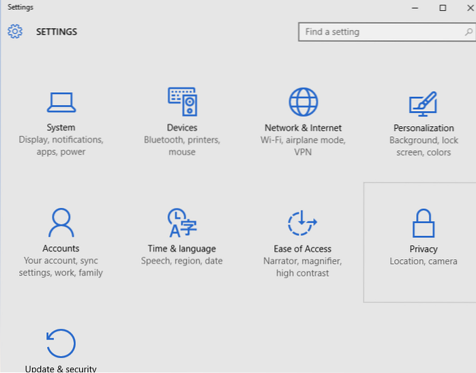Open the Time & language clock icon

182,223
